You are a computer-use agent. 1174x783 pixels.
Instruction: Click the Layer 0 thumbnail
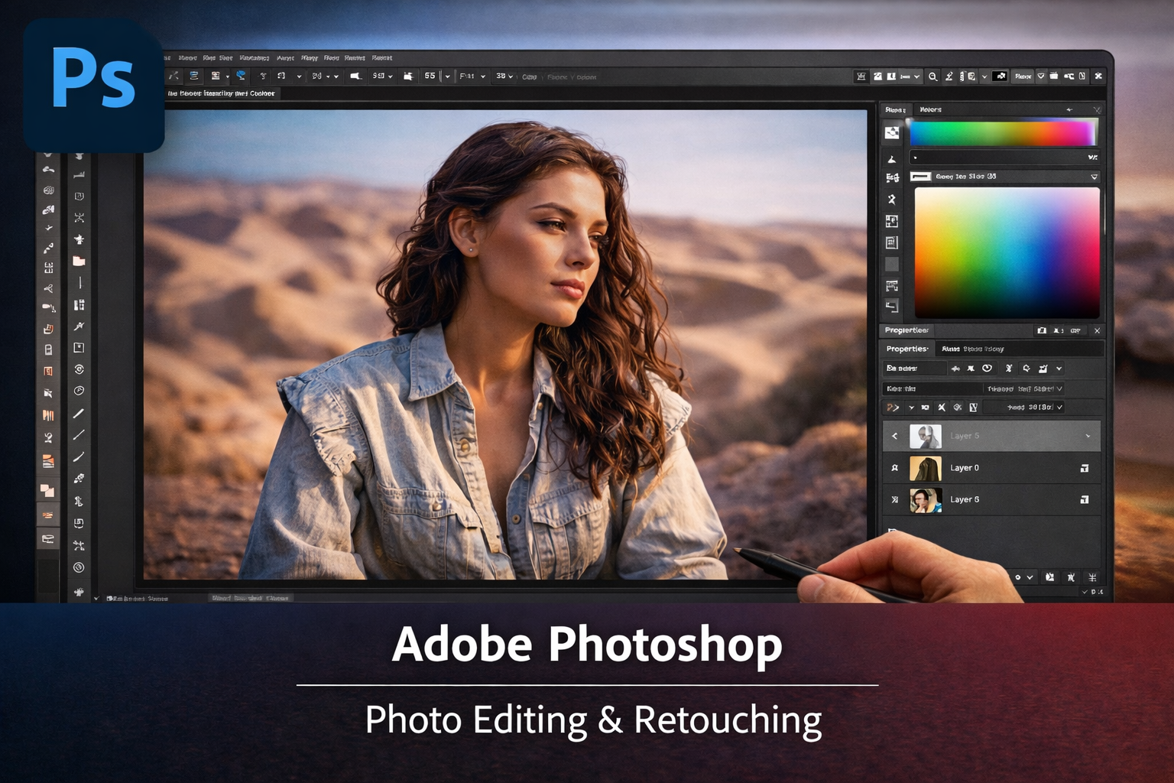[x=925, y=468]
